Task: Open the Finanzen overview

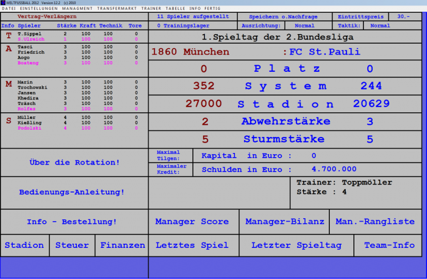Action: click(x=122, y=245)
